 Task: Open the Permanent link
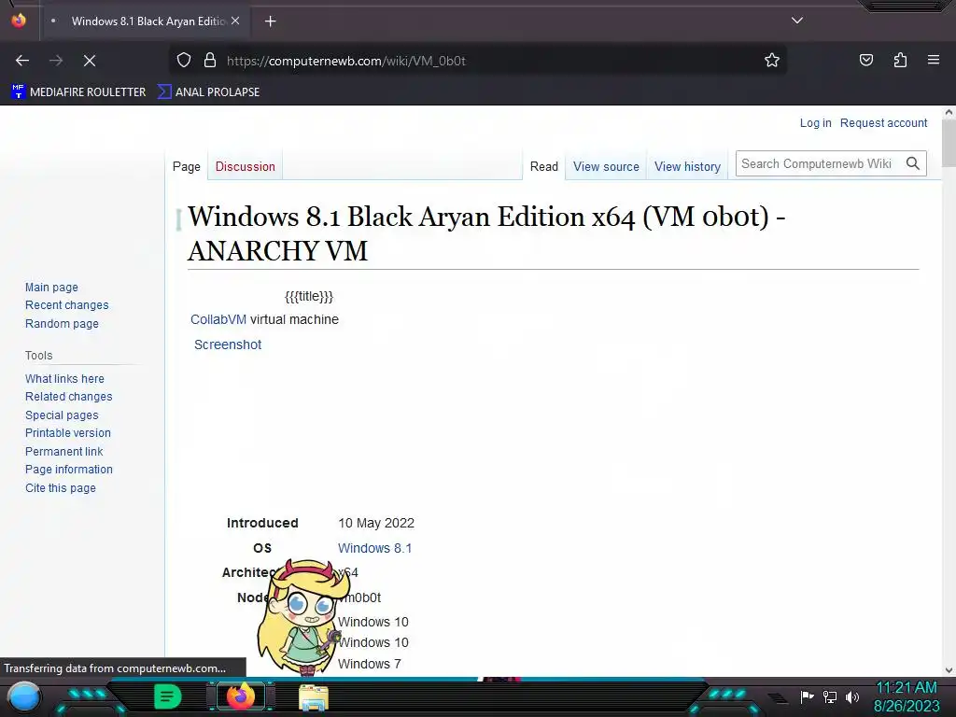[64, 452]
